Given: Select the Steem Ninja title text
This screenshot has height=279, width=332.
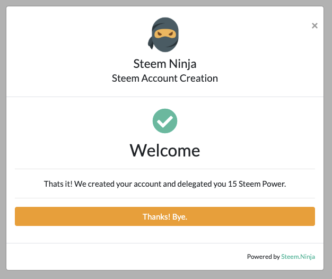Looking at the screenshot, I should (x=165, y=64).
